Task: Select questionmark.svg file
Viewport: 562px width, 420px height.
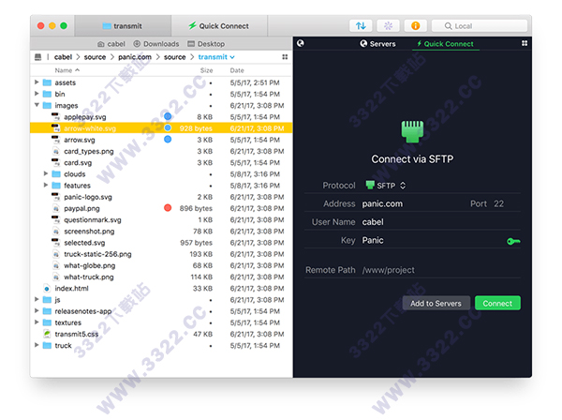Action: pyautogui.click(x=93, y=220)
